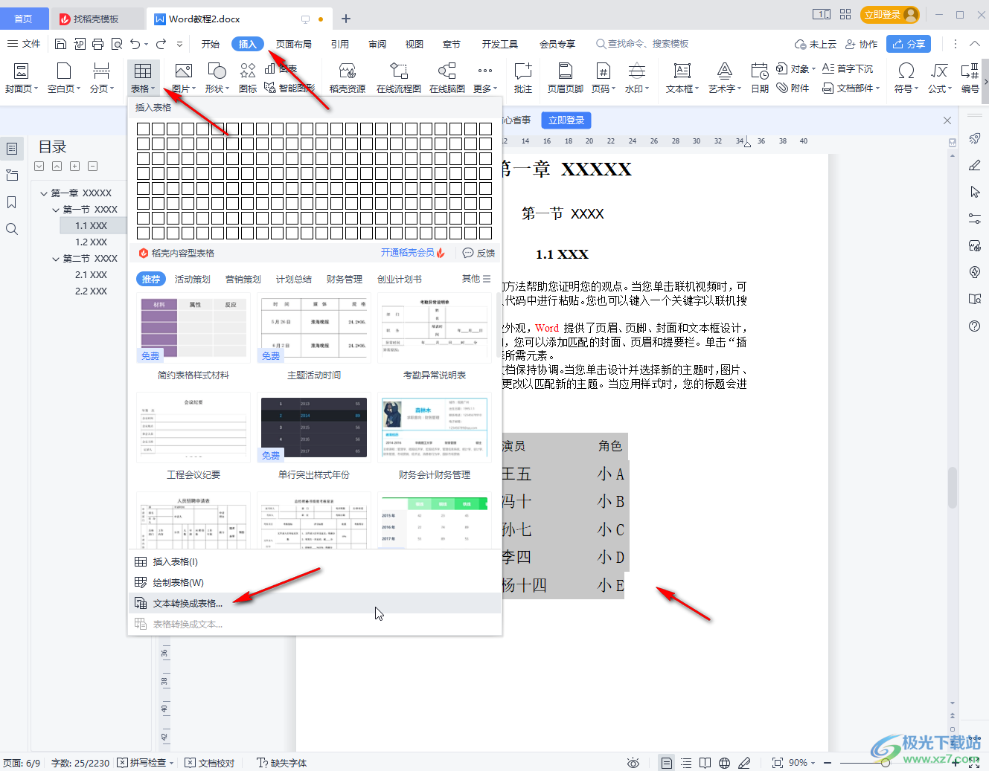Screen dimensions: 989x771
Task: Switch to web layout globe icon in status bar
Action: click(725, 763)
